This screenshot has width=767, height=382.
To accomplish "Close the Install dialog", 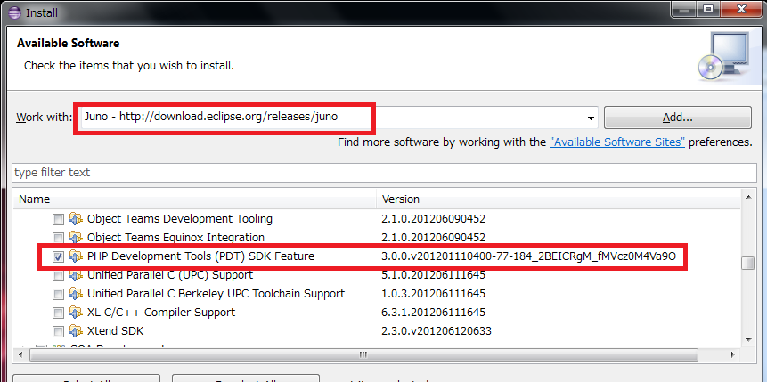I will click(740, 8).
